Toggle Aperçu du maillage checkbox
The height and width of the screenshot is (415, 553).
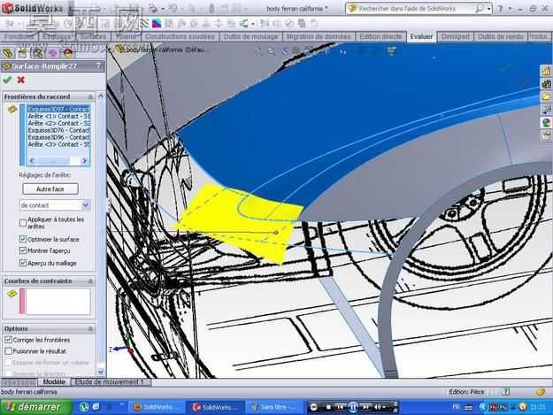(23, 263)
